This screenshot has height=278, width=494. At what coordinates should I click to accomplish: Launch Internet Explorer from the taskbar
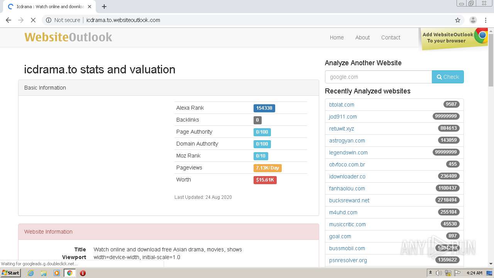(31, 273)
